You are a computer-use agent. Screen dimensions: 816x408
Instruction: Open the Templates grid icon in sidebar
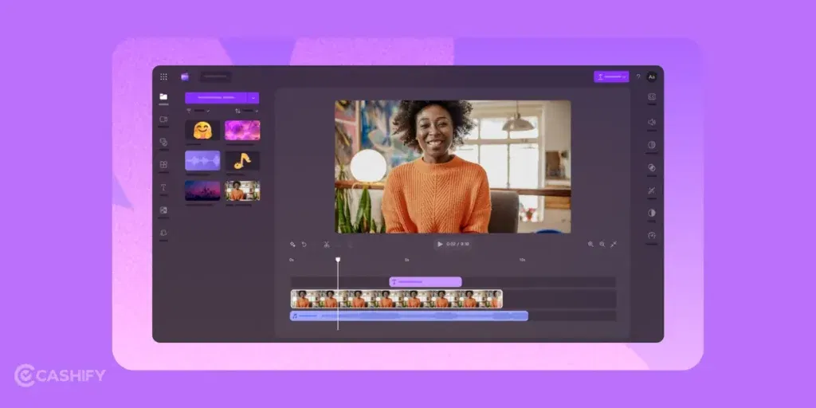163,164
